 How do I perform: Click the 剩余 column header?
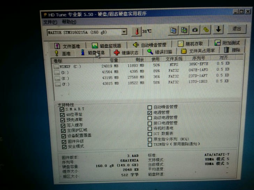pyautogui.click(x=133, y=60)
